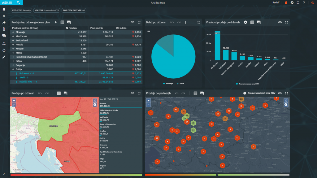Open the Home page from the sidebar
Screen dimensions: 317x178
point(4,9)
